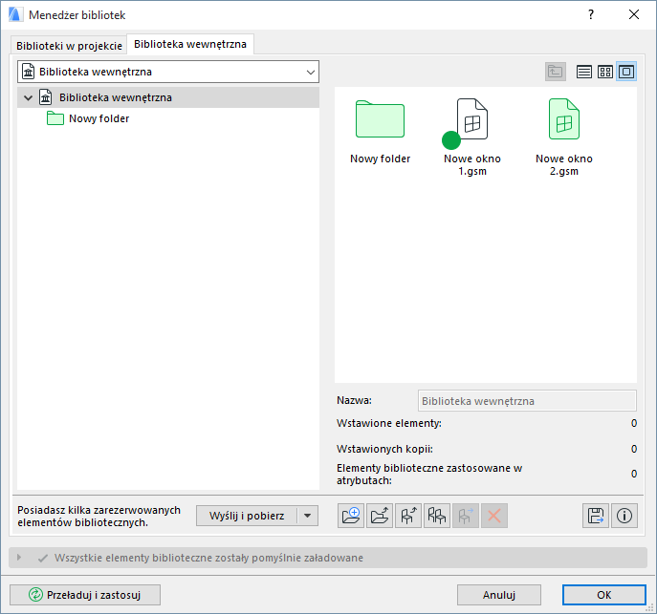Select the Nowy folder thumbnail

pyautogui.click(x=380, y=132)
